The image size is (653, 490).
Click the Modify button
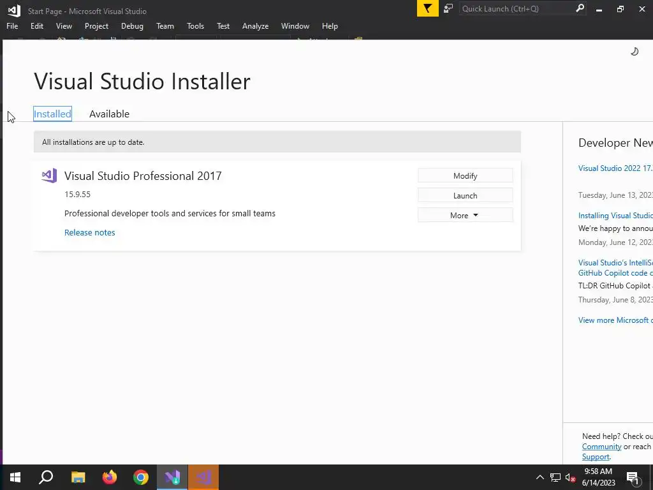coord(465,175)
